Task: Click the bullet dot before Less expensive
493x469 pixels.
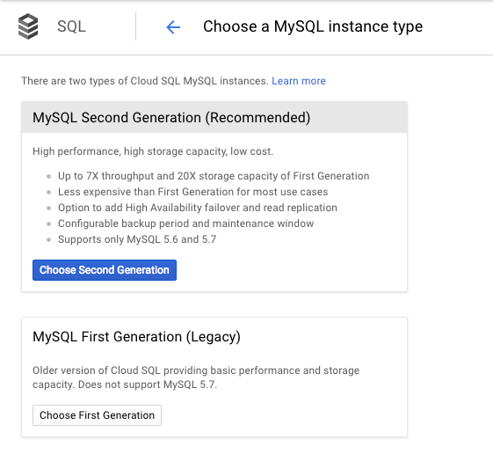Action: click(x=48, y=192)
